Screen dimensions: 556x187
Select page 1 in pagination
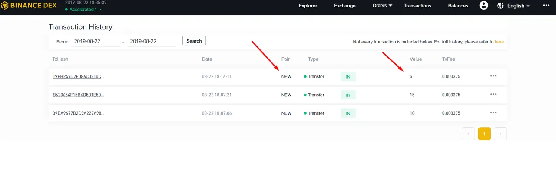(x=484, y=134)
